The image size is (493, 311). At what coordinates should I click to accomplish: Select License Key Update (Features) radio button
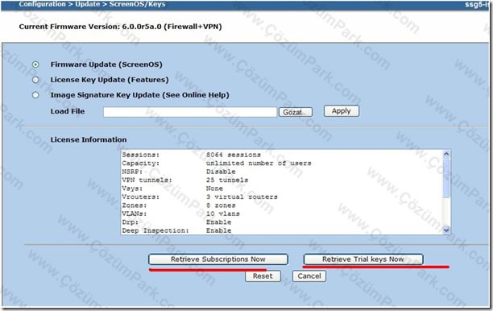pos(35,80)
